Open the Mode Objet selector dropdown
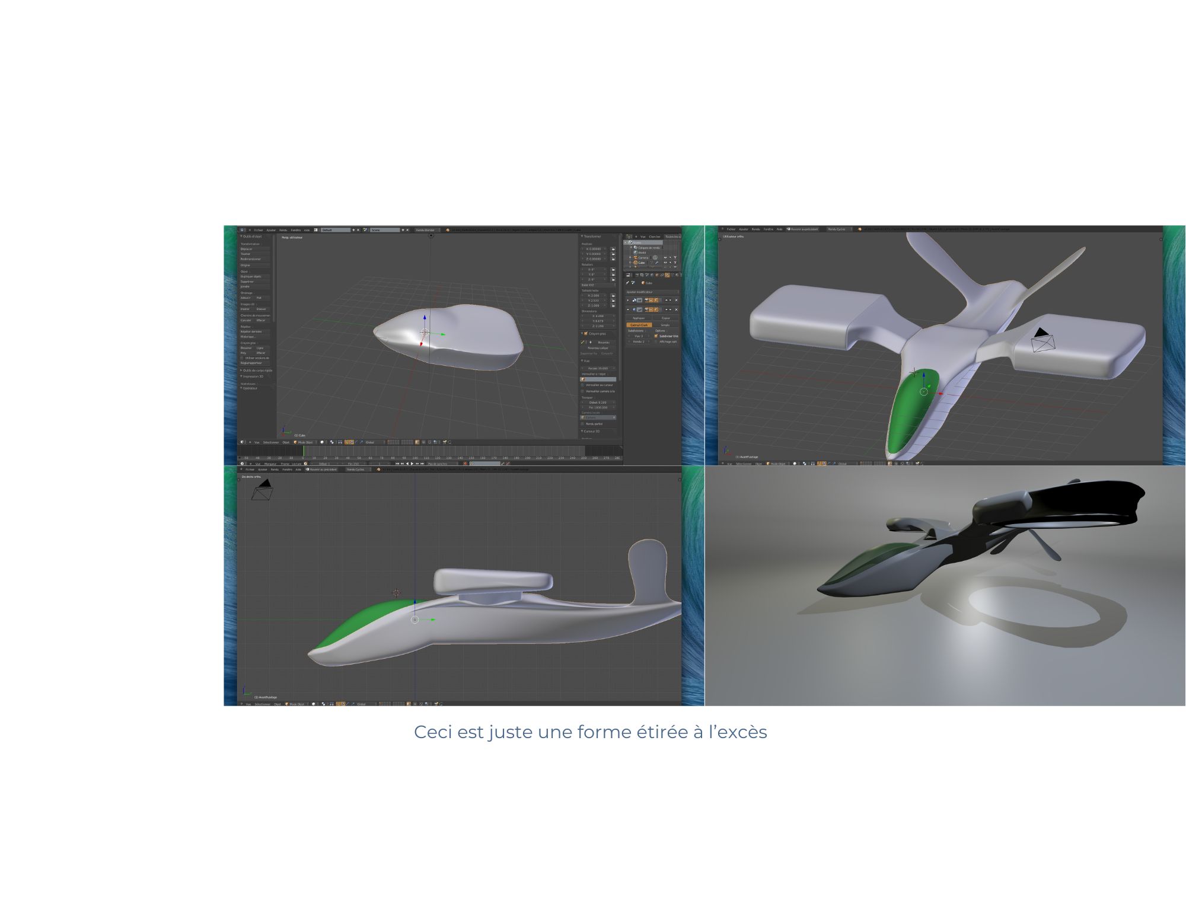1186x916 pixels. click(304, 442)
